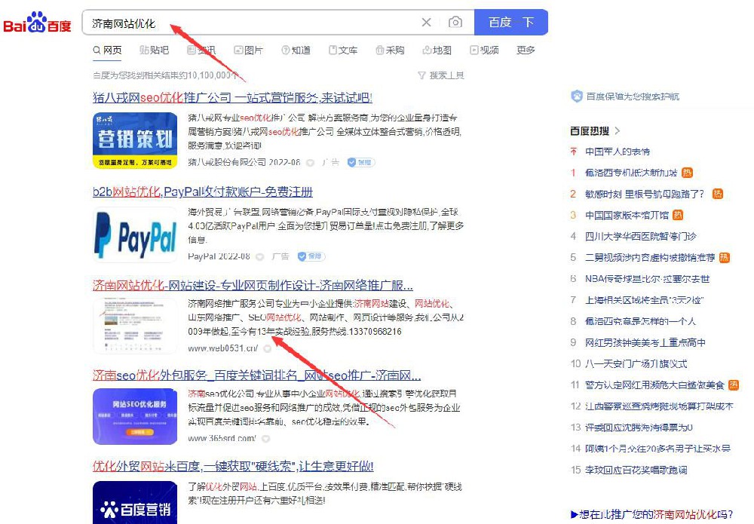Click the 营销策划 thumbnail image
This screenshot has height=524, width=754.
pyautogui.click(x=135, y=140)
